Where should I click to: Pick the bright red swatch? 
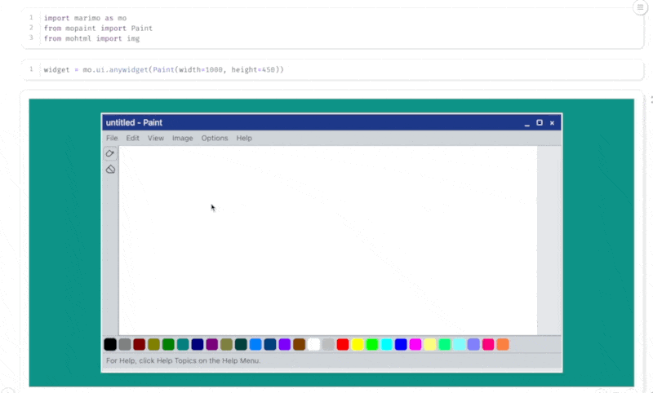pos(343,345)
